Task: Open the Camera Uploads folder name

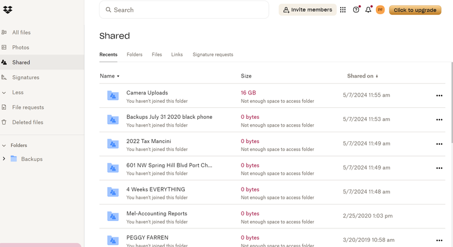Action: click(147, 93)
